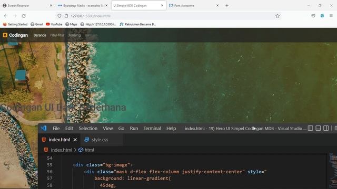Go back with the browser back arrow
This screenshot has width=337, height=189.
click(6, 16)
